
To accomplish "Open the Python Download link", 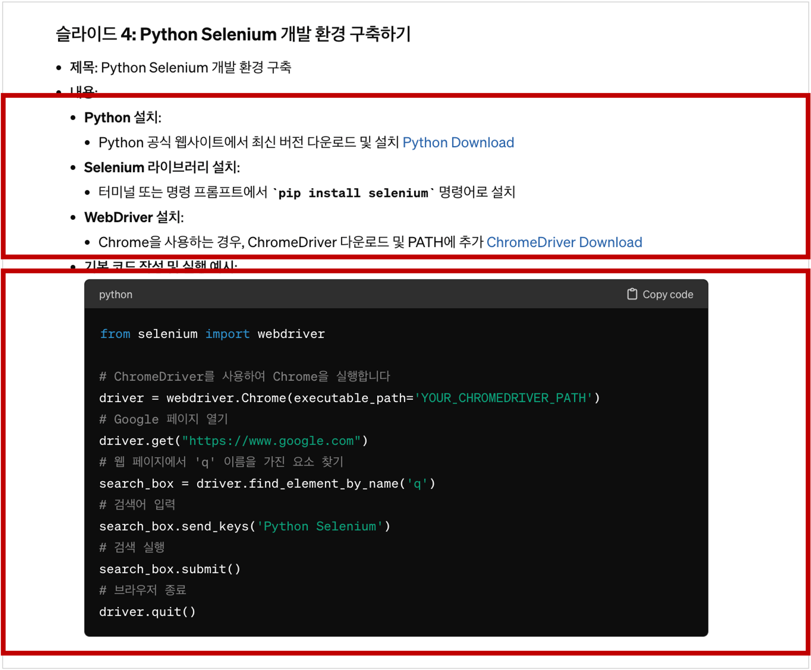I will tap(458, 143).
